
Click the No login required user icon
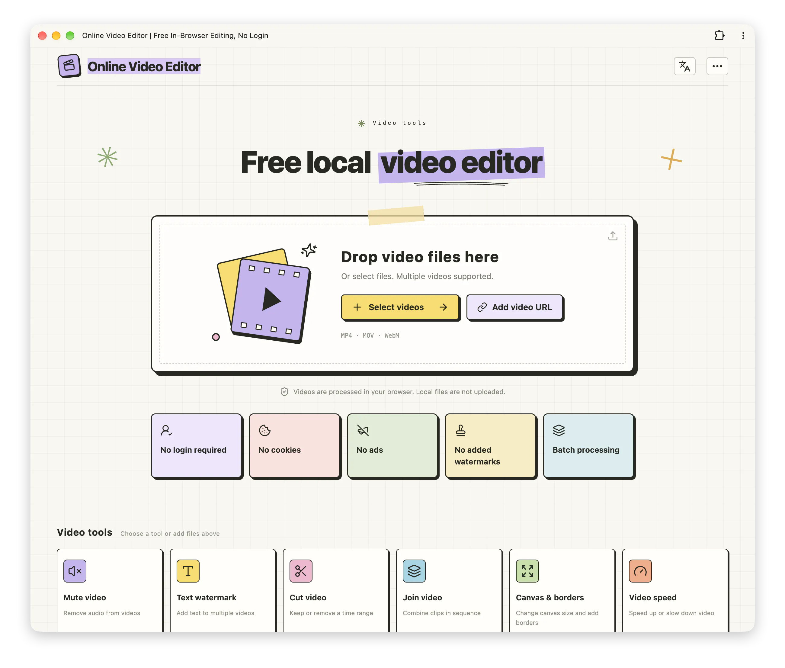pyautogui.click(x=166, y=430)
